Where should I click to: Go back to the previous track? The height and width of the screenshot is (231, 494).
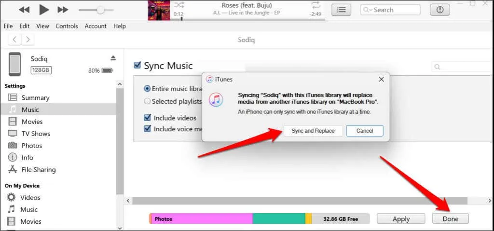(24, 10)
